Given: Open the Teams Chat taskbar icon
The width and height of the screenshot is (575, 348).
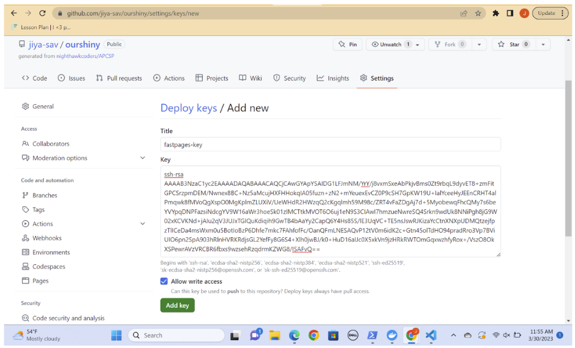Looking at the screenshot, I should pyautogui.click(x=255, y=335).
